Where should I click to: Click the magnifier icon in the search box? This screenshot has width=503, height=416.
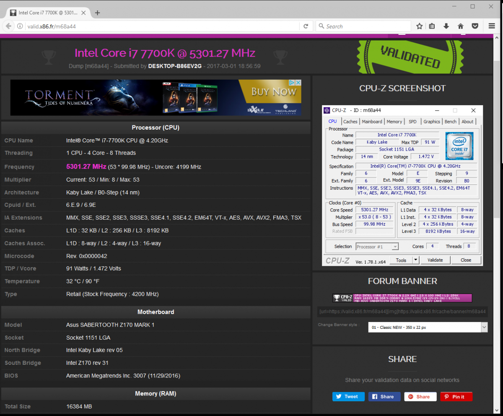tap(322, 26)
